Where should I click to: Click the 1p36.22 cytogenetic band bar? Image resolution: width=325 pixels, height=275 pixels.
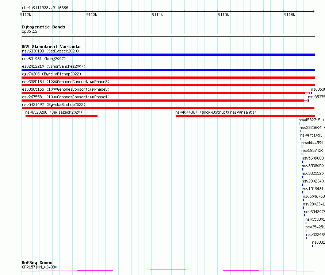pyautogui.click(x=168, y=35)
